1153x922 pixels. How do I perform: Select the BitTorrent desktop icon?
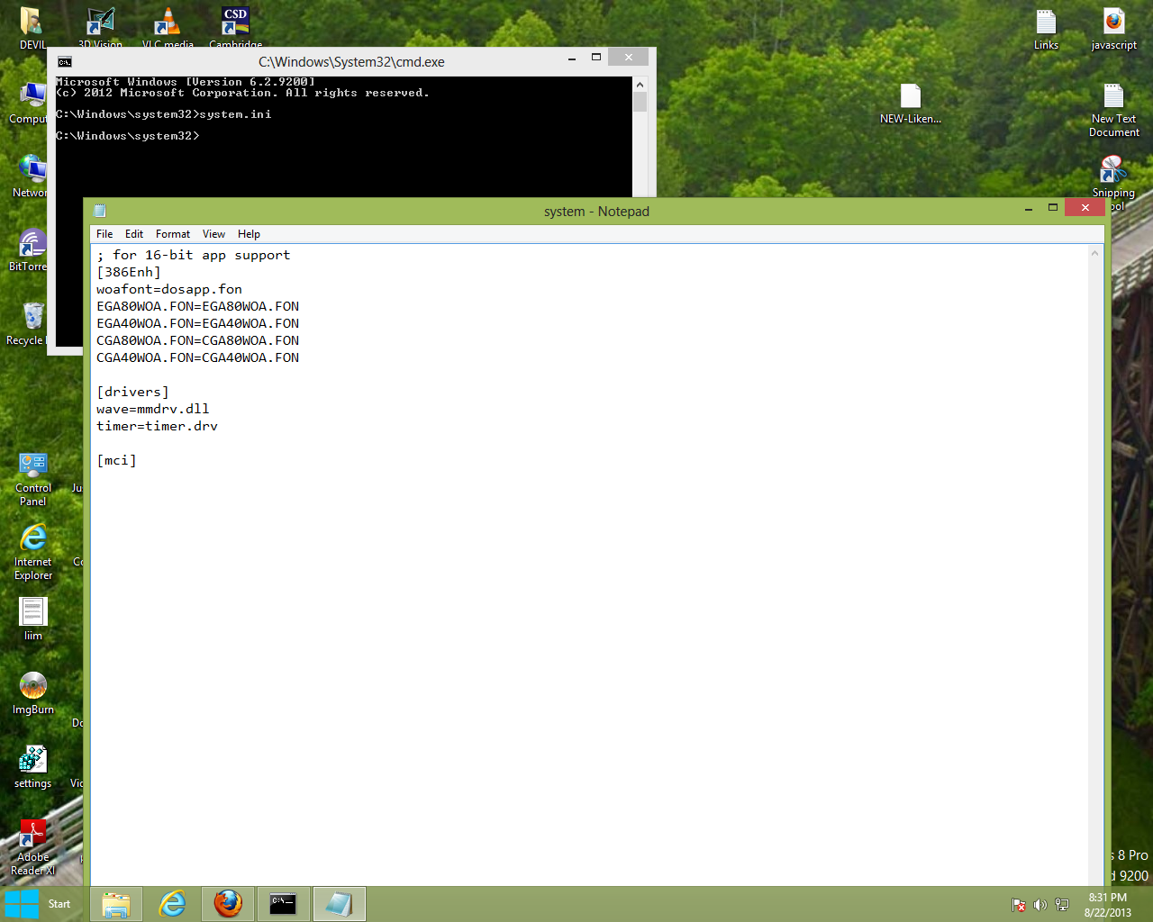pyautogui.click(x=29, y=250)
